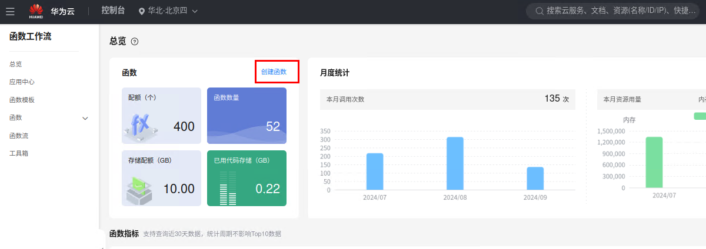The height and width of the screenshot is (249, 706).
Task: Open 应用中心 in the sidebar
Action: pos(22,82)
